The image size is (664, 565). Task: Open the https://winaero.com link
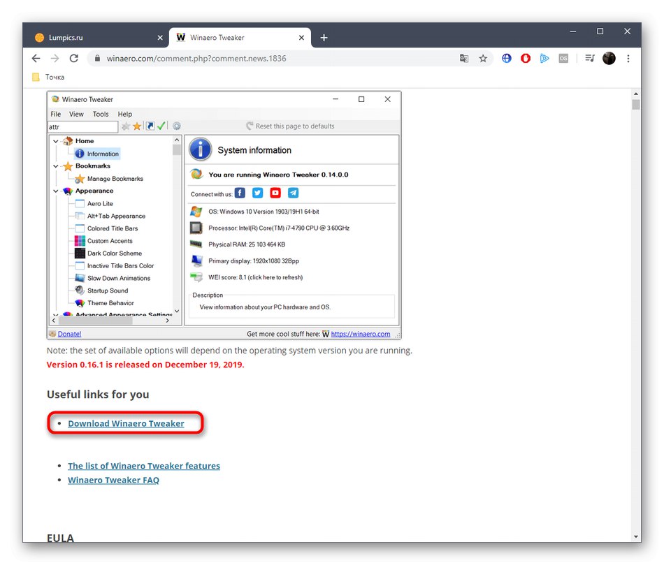click(361, 334)
